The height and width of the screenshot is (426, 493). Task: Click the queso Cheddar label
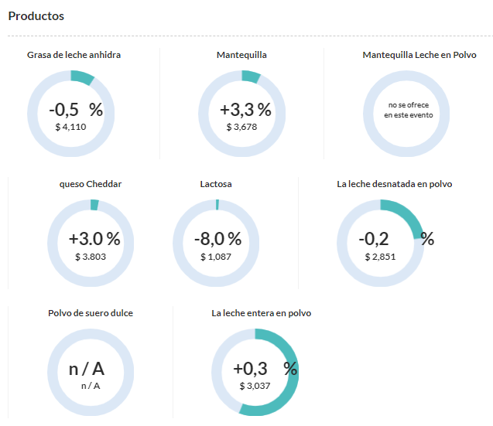91,184
